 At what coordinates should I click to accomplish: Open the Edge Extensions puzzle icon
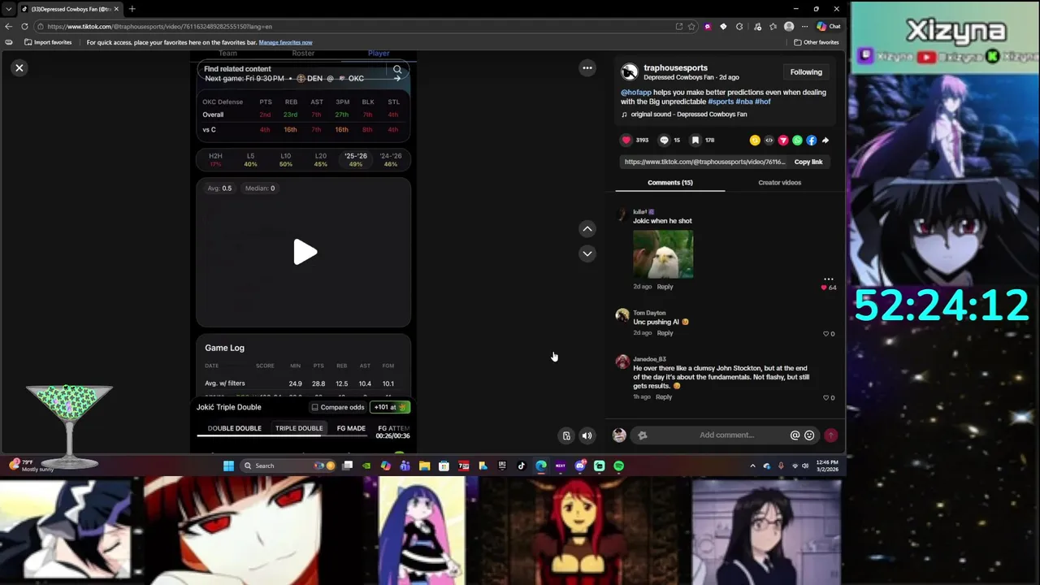[x=739, y=26]
